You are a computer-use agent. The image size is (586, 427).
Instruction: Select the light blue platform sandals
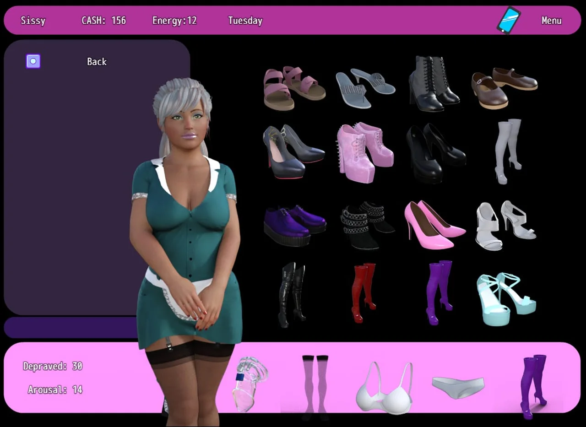(506, 299)
